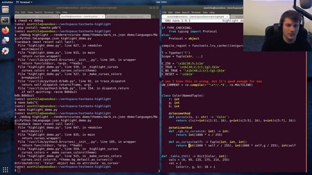Click the '@staticmethod' decorator in nano

point(180,128)
